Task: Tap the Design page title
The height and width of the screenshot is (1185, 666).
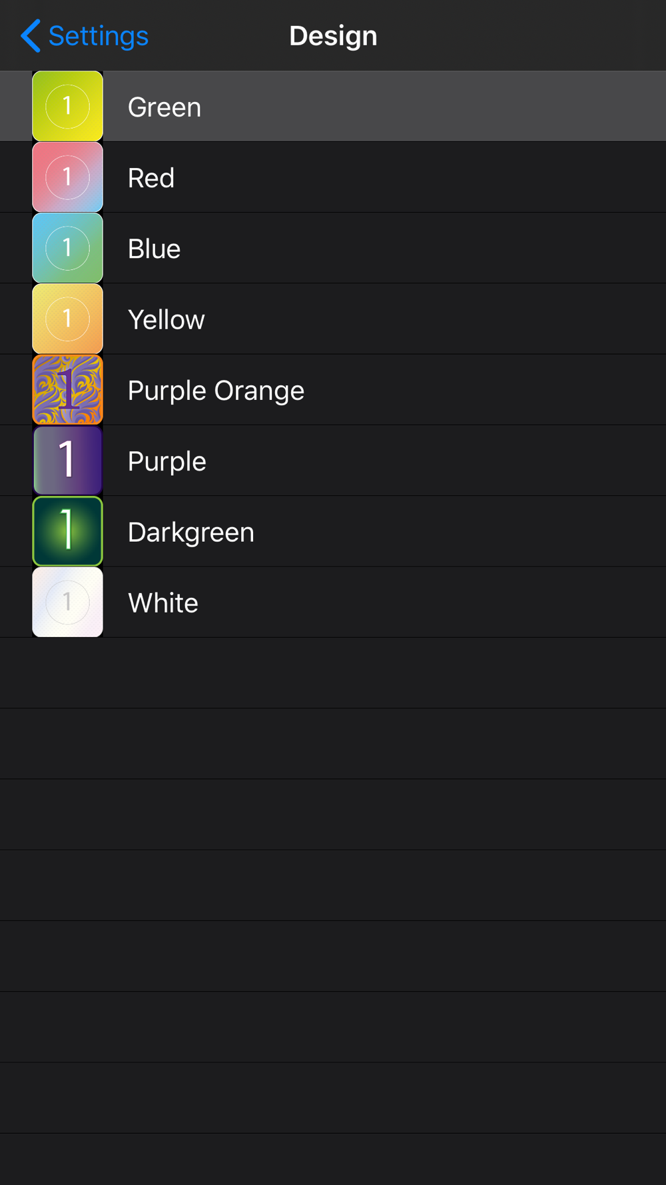Action: pyautogui.click(x=333, y=36)
